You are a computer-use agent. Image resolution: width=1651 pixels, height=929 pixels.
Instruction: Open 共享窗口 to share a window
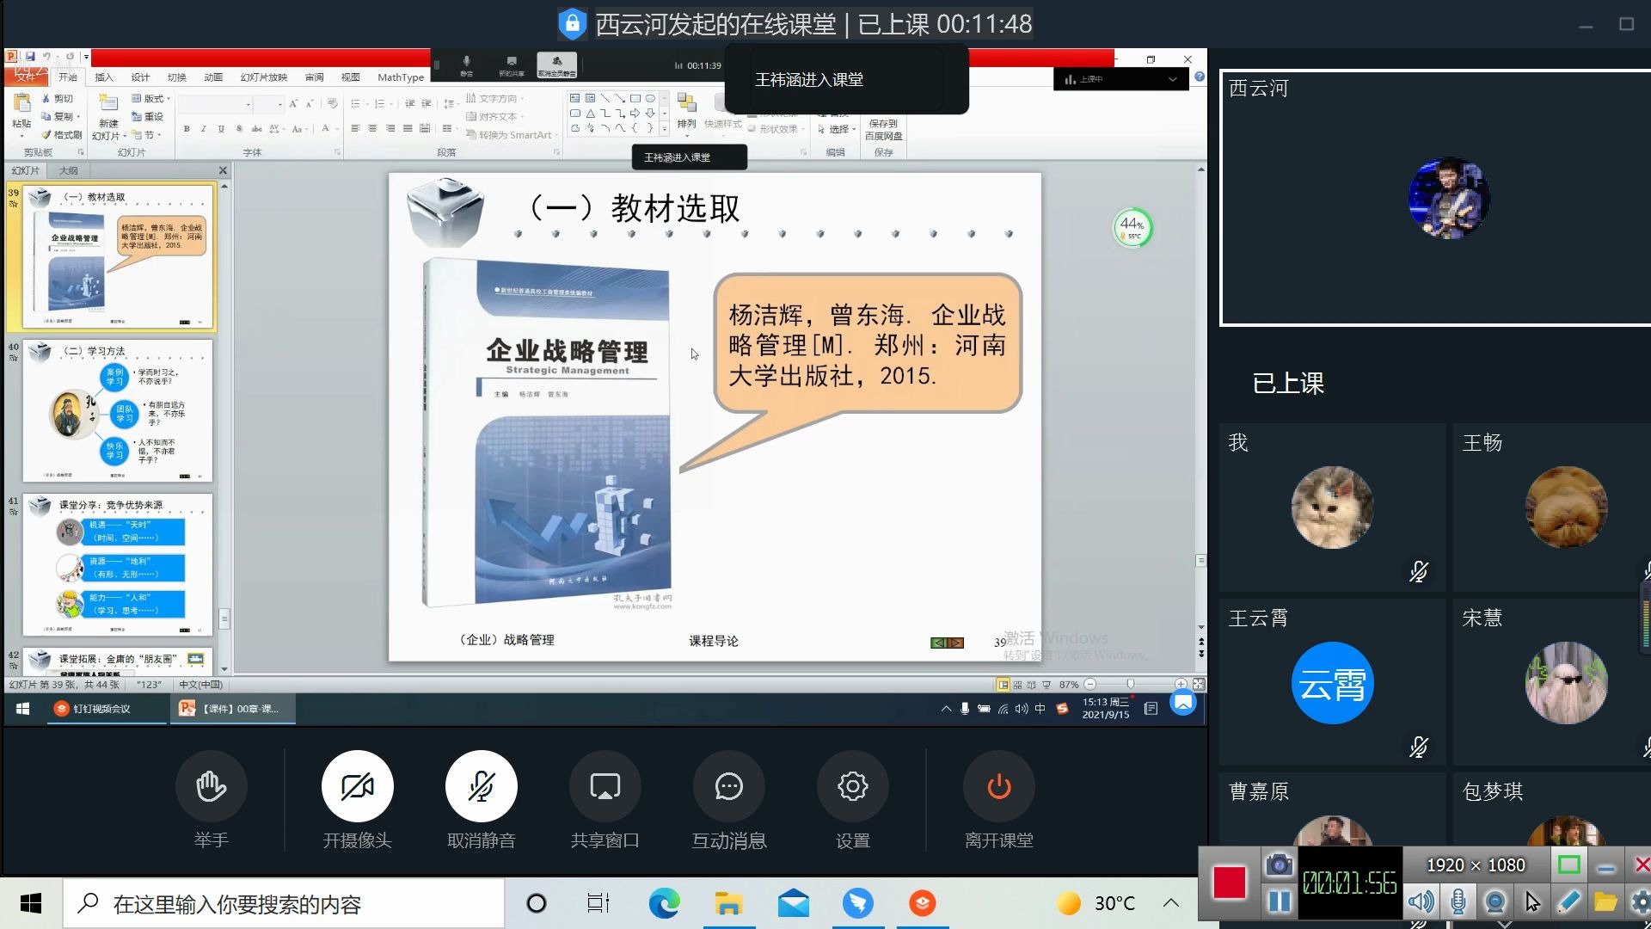605,786
